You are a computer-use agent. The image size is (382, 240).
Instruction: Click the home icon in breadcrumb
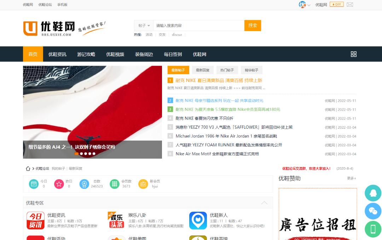click(28, 169)
